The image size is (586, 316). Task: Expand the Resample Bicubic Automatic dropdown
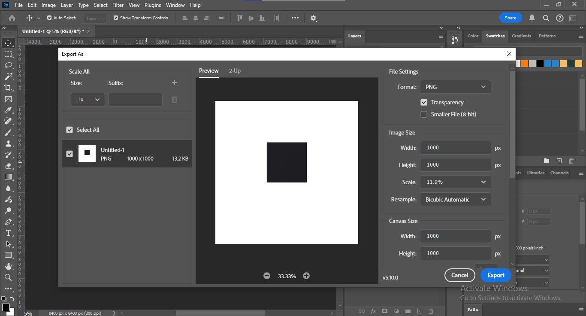(x=455, y=200)
